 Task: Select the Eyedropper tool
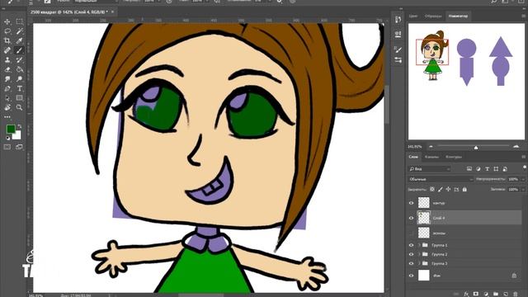coord(20,40)
